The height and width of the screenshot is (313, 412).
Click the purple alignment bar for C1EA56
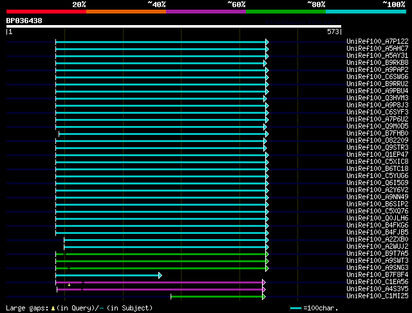(x=159, y=283)
